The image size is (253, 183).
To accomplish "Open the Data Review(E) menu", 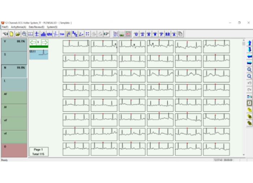I will [x=37, y=27].
